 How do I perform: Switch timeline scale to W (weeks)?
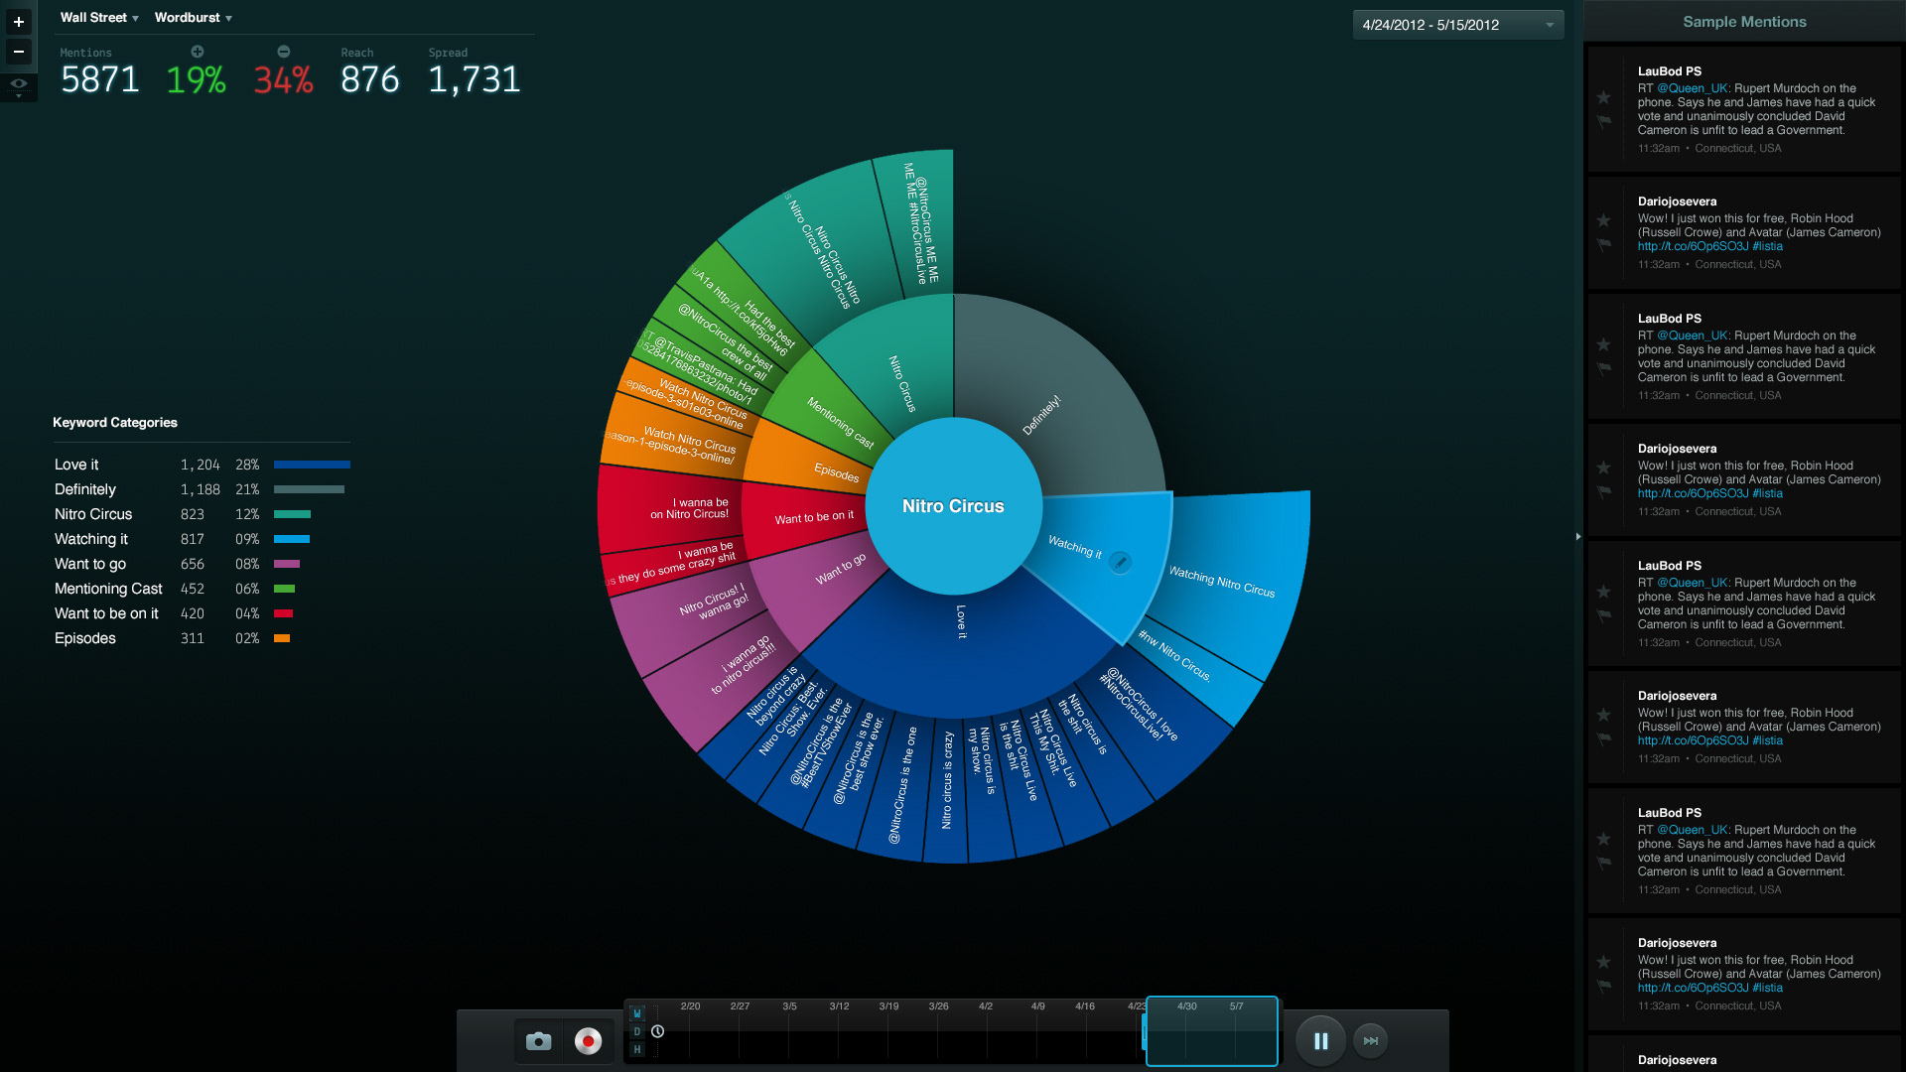[x=637, y=1013]
